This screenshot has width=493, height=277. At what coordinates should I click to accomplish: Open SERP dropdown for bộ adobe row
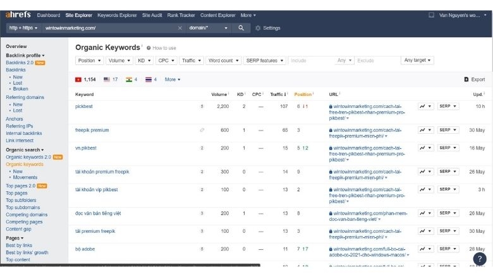point(447,249)
